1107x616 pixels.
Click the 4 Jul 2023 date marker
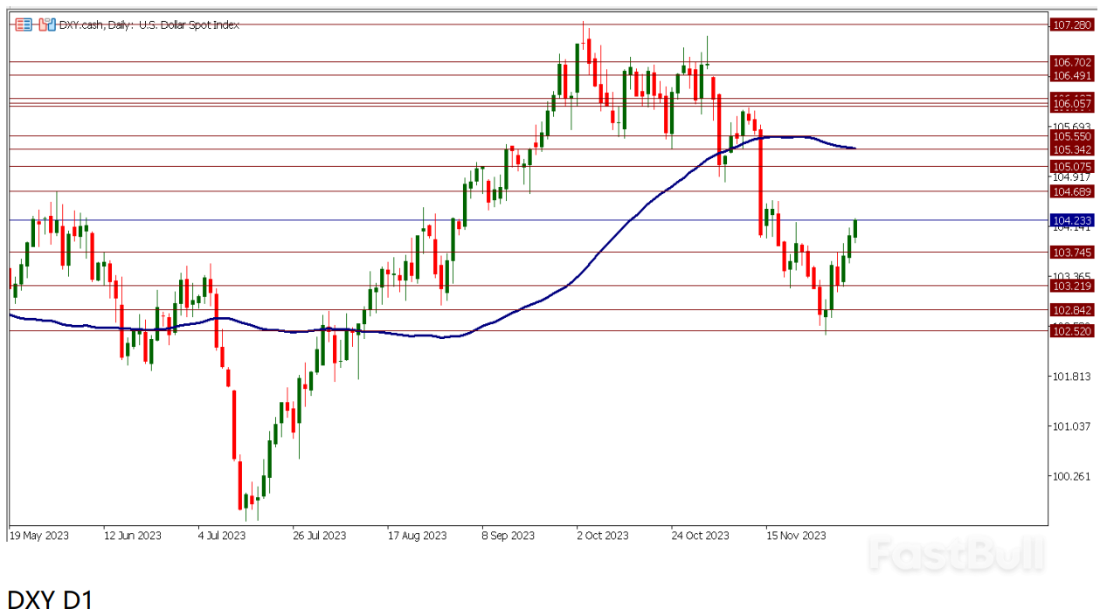pos(222,535)
